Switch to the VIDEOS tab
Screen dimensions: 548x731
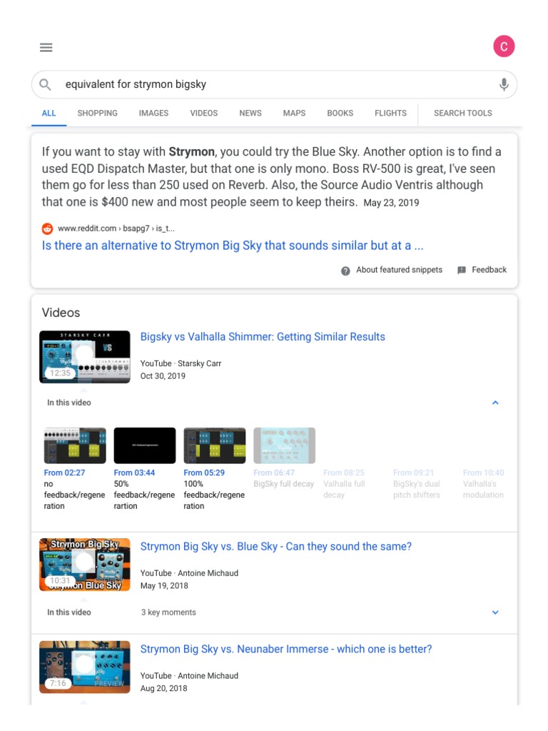pos(203,114)
